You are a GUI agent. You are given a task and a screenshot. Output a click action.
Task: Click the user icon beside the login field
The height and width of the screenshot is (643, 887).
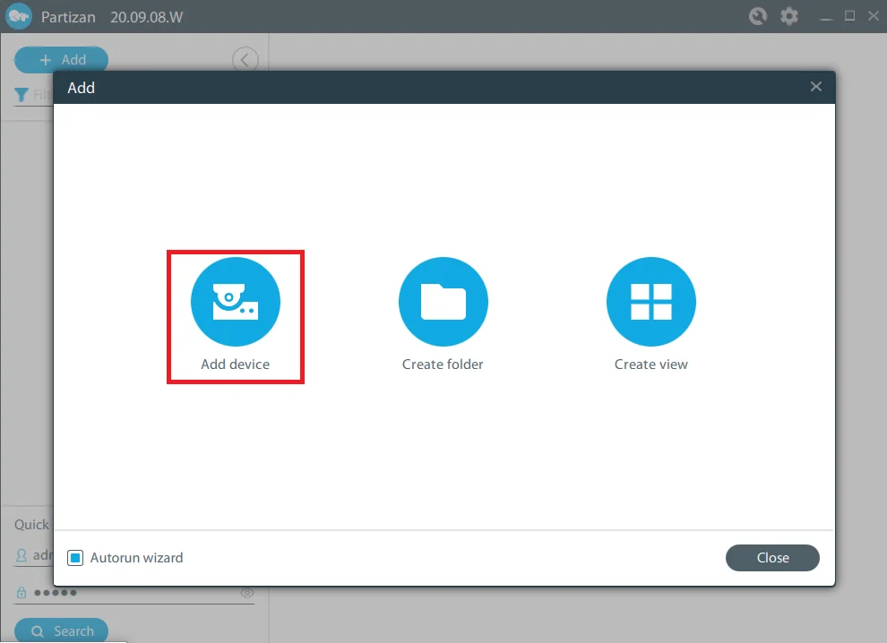tap(21, 555)
